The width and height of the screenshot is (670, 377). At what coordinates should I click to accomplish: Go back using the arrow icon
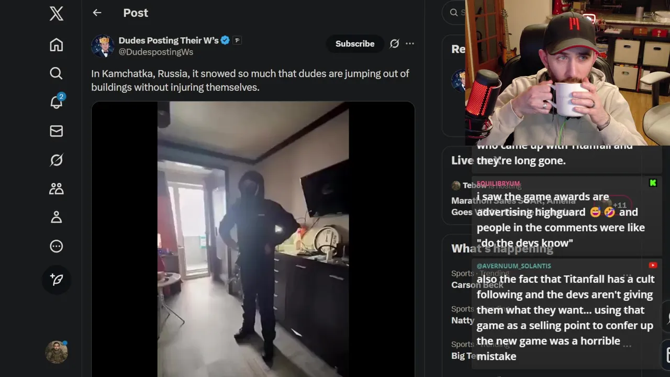[x=97, y=13]
